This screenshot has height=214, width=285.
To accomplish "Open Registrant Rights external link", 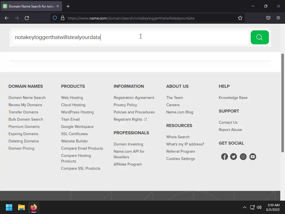I will [130, 119].
